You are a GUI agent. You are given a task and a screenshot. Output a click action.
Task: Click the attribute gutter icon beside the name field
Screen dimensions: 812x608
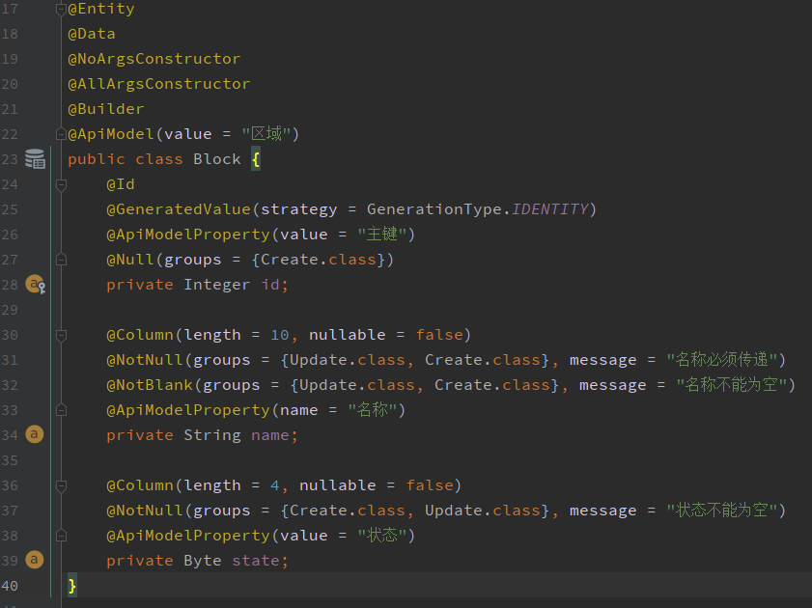(35, 434)
